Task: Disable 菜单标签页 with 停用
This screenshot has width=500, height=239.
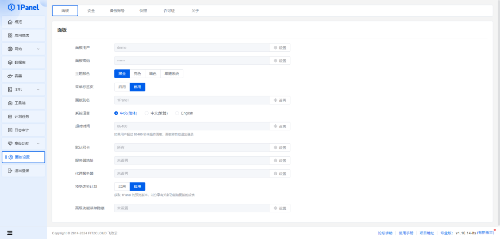Action: coord(137,87)
